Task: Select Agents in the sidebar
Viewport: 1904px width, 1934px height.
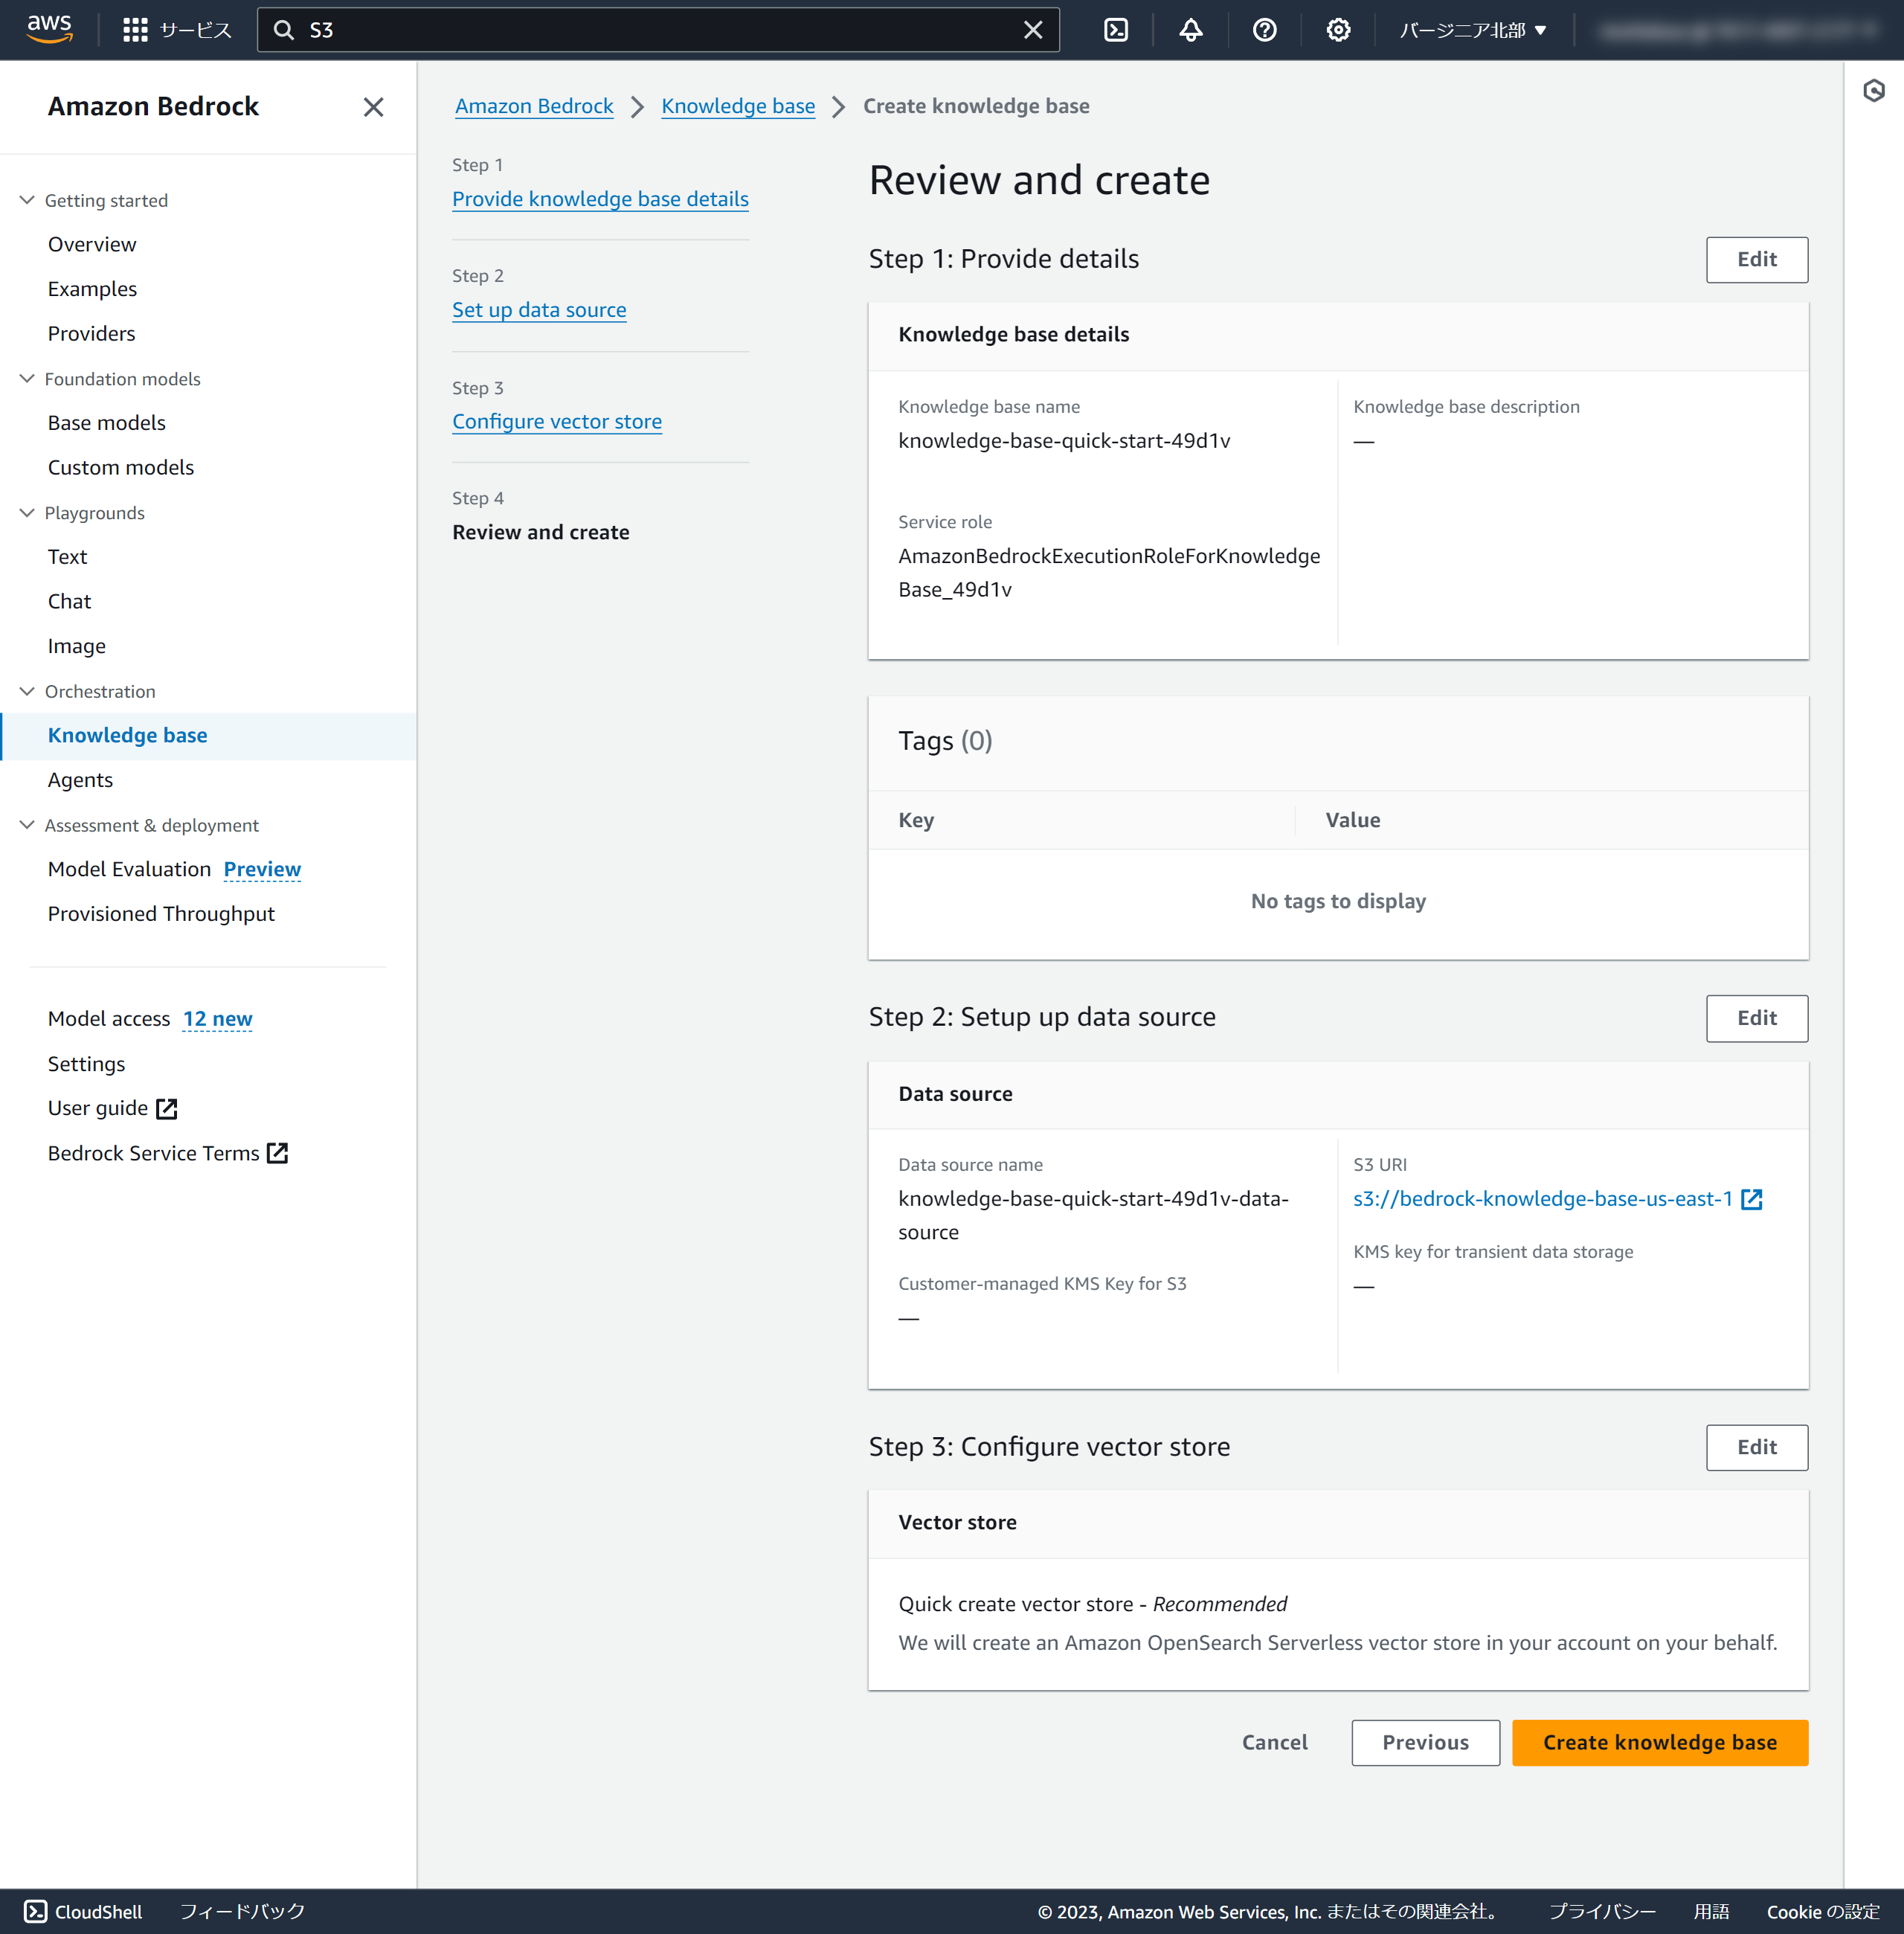Action: pyautogui.click(x=80, y=780)
